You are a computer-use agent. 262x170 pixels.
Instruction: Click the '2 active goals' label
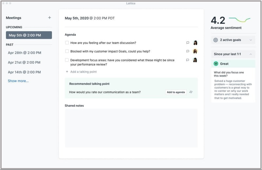pos(230,40)
